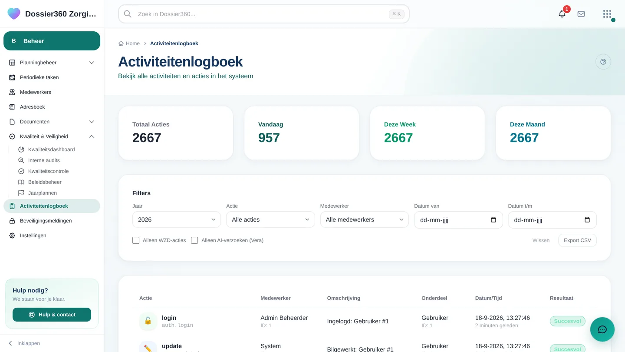Collapse the Kwaliteit & Veiligheid section
Screen dimensions: 625x352
[x=52, y=136]
